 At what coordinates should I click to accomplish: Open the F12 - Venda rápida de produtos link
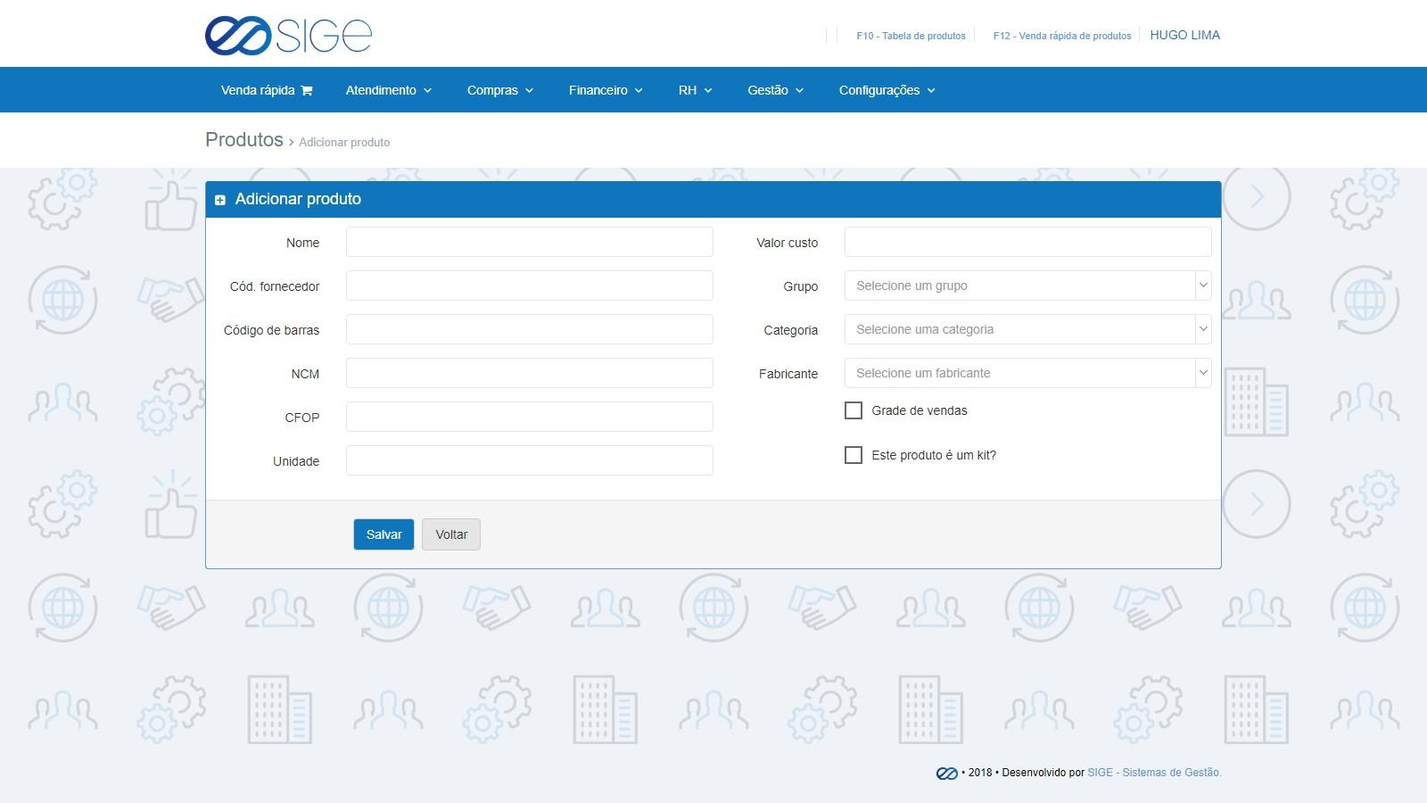click(1062, 36)
